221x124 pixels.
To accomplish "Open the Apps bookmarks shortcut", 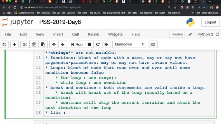I will point(7,13).
